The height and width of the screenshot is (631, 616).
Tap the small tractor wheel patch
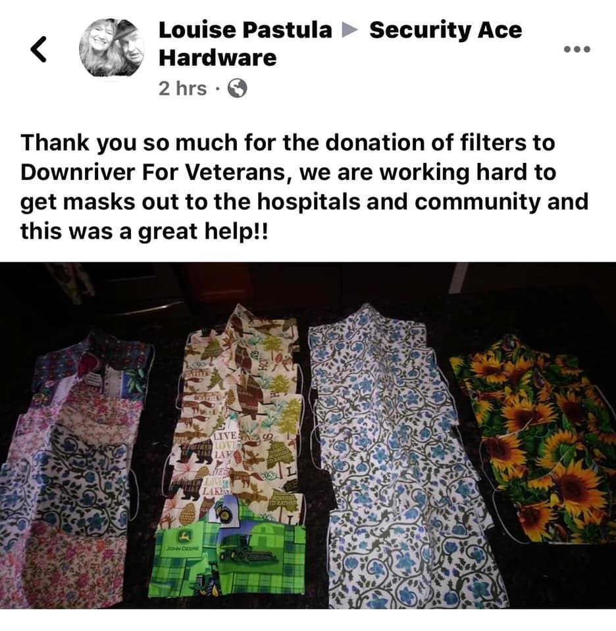coord(223,511)
